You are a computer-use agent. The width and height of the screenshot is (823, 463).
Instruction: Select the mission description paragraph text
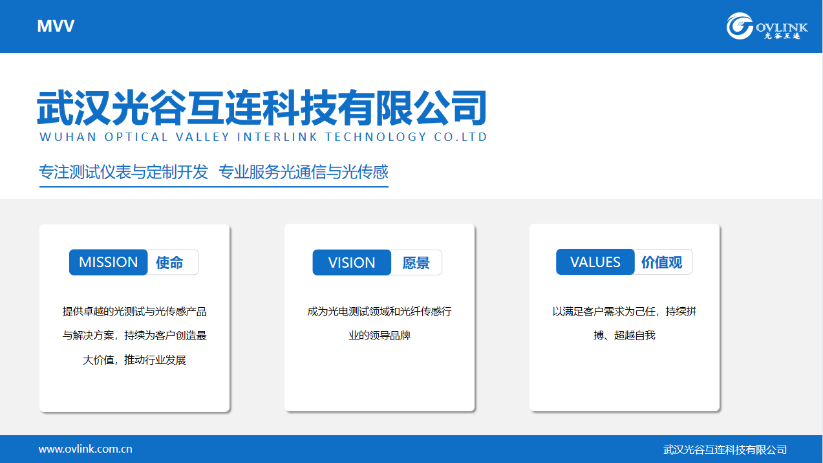(x=134, y=336)
